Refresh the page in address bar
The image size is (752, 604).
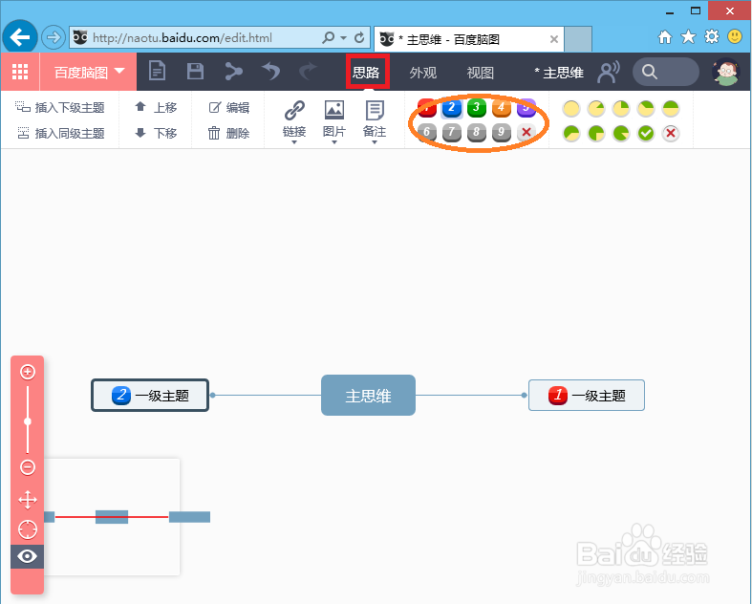point(359,37)
